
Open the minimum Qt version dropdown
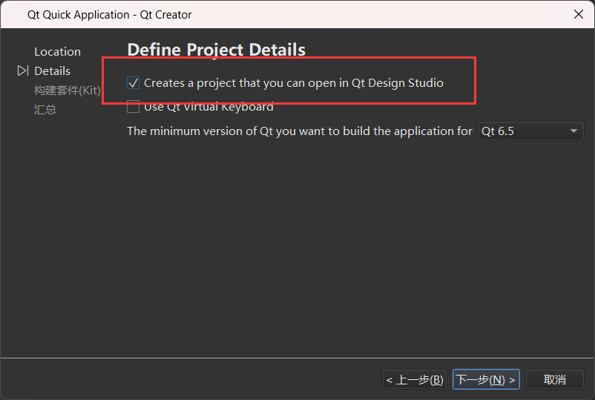click(530, 131)
